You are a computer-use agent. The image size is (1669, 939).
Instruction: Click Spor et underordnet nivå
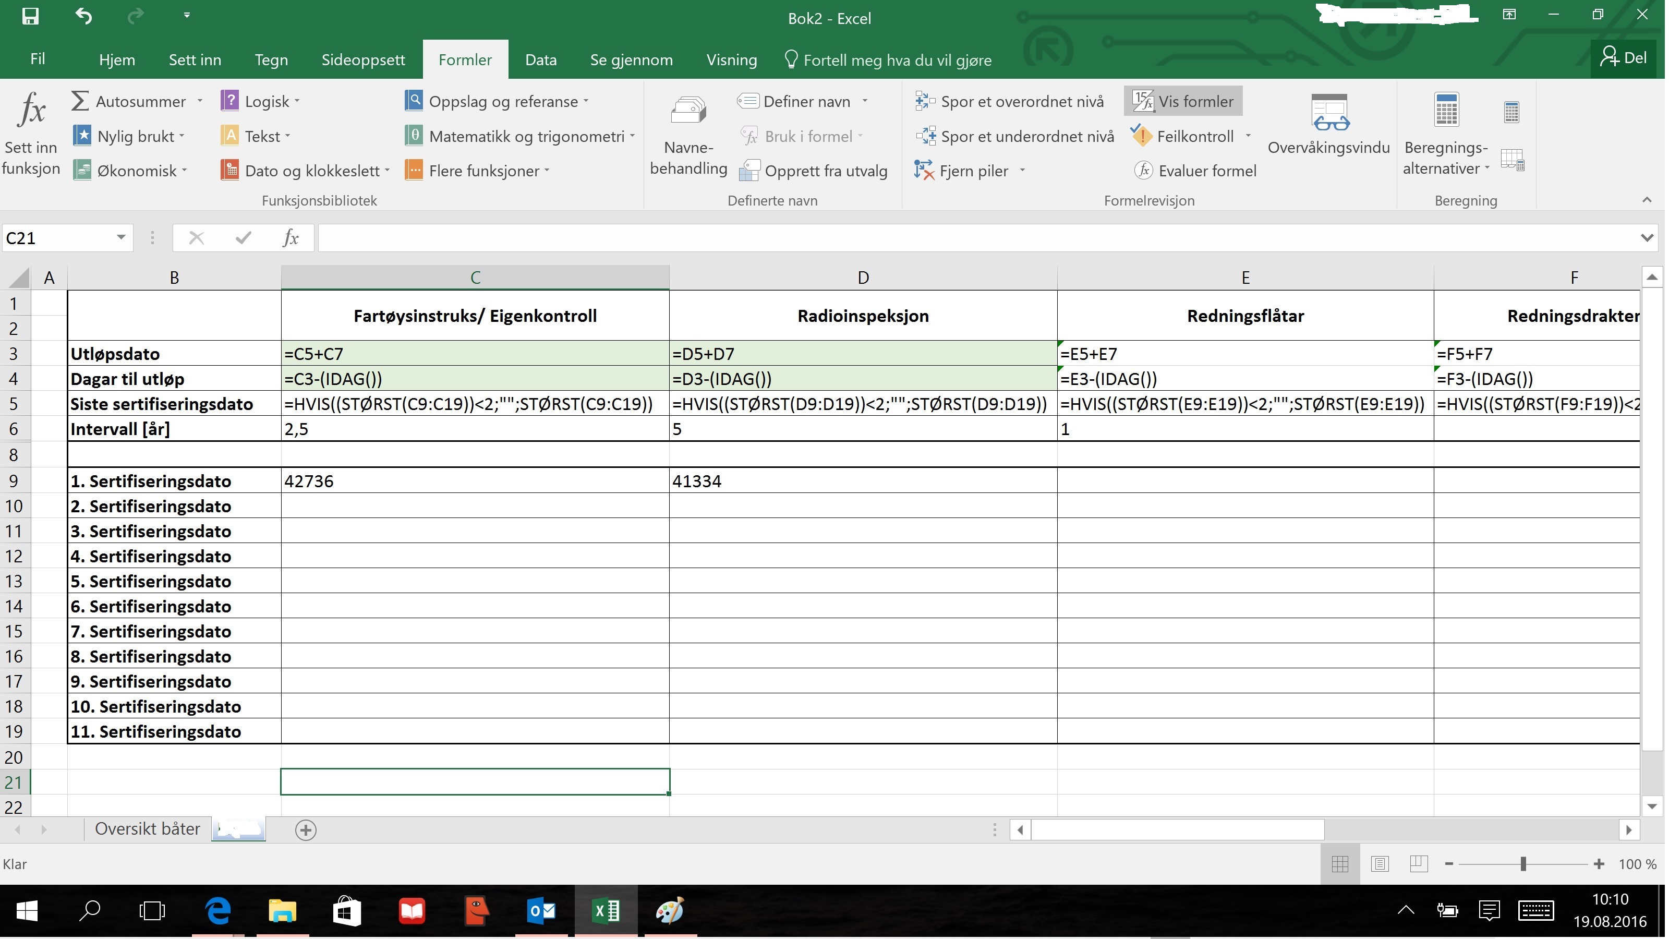click(1014, 136)
